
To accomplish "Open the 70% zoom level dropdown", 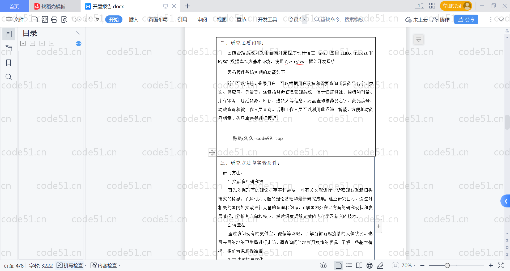I will click(x=409, y=265).
